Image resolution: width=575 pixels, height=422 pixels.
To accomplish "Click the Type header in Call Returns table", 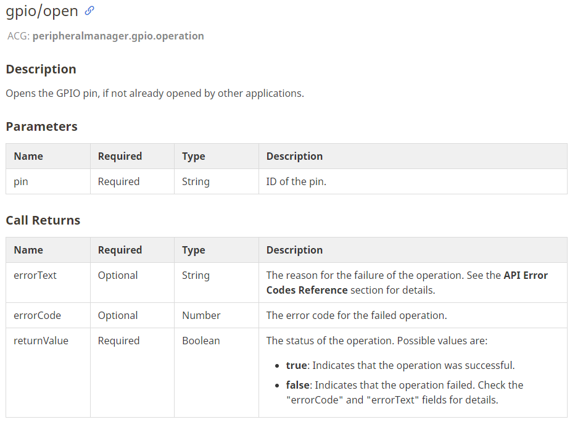I will click(194, 250).
